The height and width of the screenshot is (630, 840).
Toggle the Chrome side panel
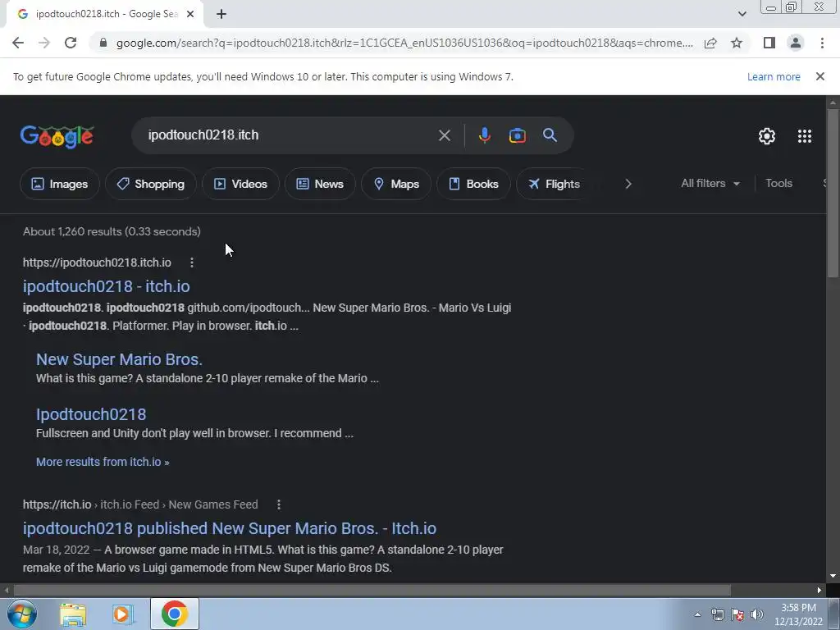coord(769,43)
